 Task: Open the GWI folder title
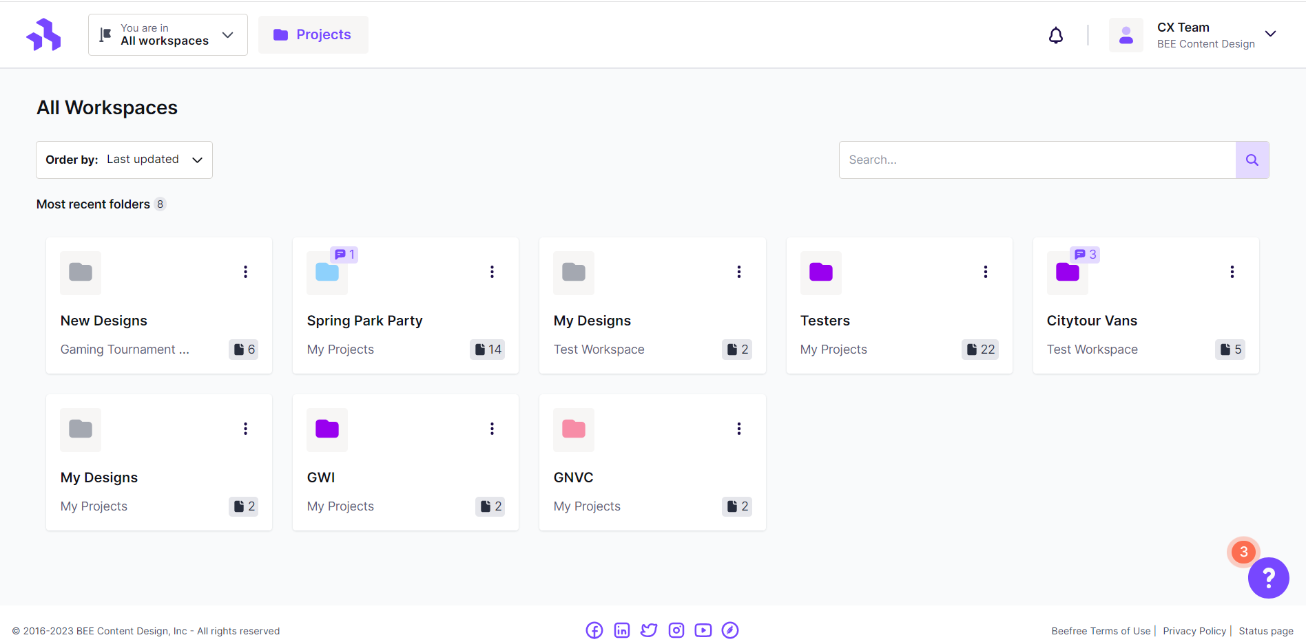click(x=321, y=477)
